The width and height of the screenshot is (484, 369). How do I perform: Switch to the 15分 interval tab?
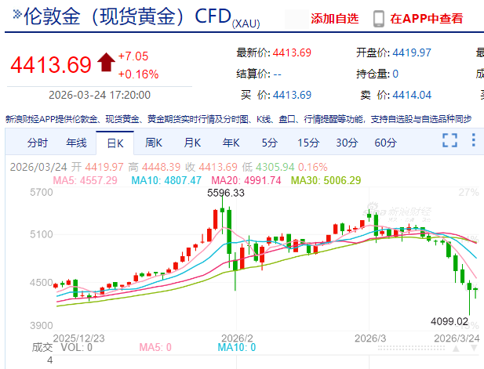pyautogui.click(x=308, y=143)
